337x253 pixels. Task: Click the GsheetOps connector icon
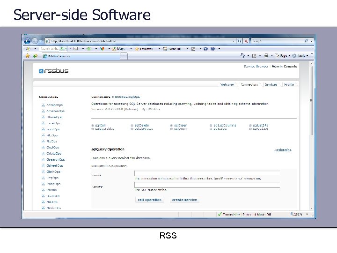click(x=43, y=166)
